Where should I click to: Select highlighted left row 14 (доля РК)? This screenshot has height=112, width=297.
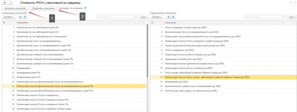(x=74, y=86)
